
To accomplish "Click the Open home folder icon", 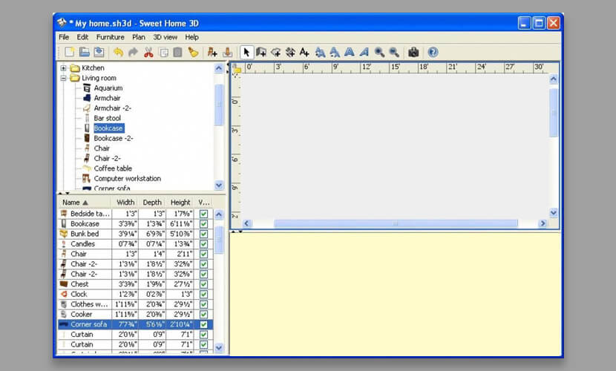I will pos(85,52).
